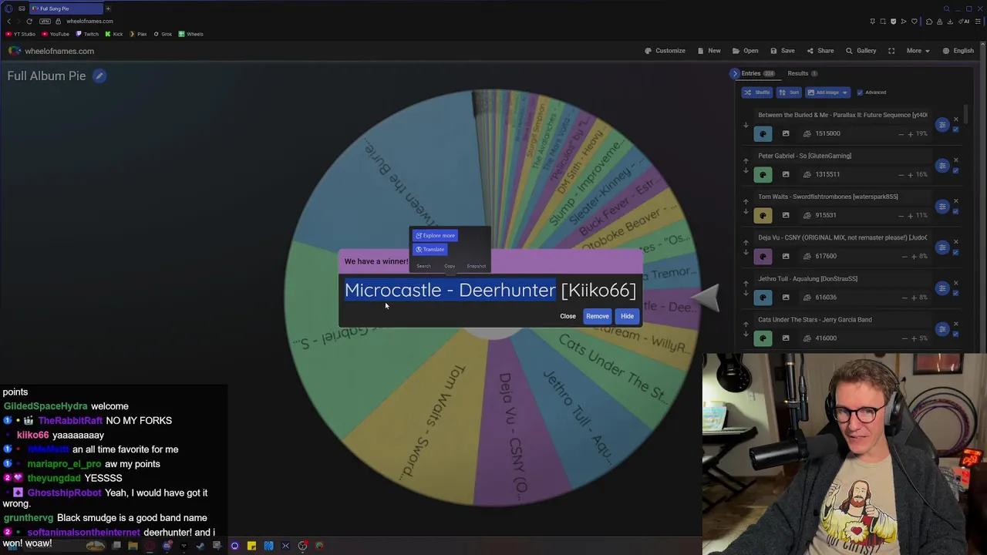Image resolution: width=987 pixels, height=555 pixels.
Task: Open color picker for Jethro Tull entry
Action: pyautogui.click(x=763, y=297)
